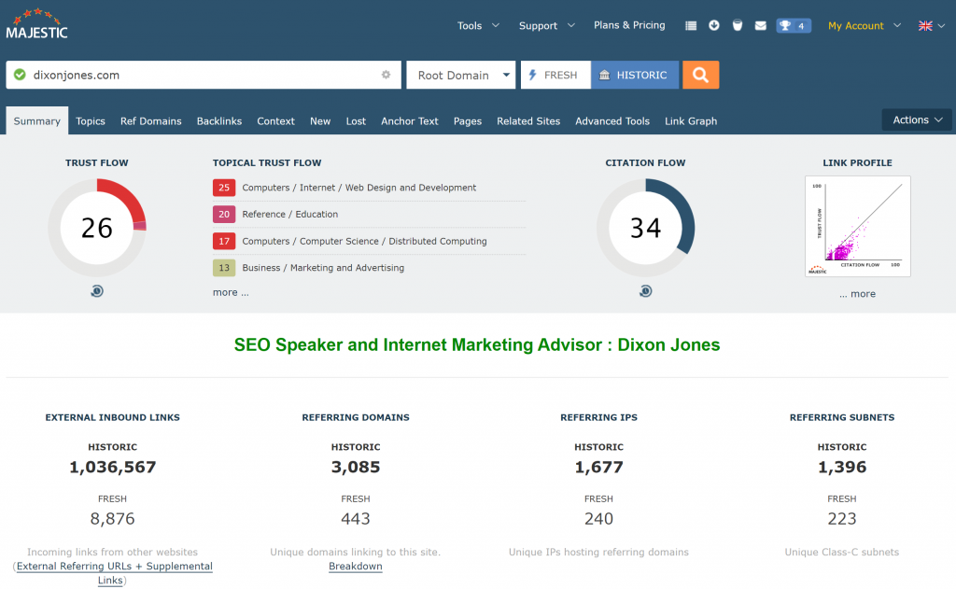This screenshot has width=956, height=589.
Task: Expand the Tools menu
Action: [479, 25]
